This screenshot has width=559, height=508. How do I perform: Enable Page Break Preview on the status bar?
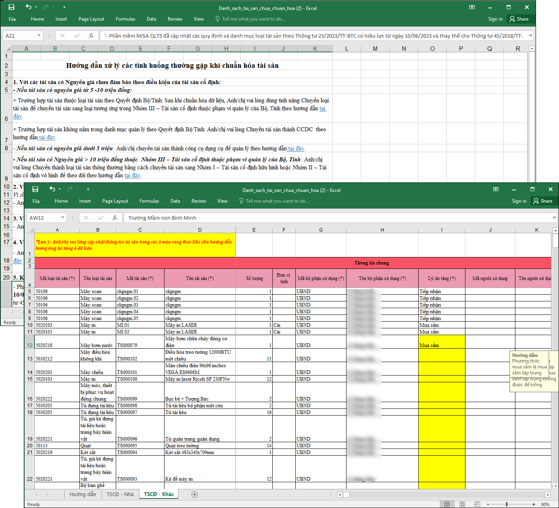coord(477,504)
